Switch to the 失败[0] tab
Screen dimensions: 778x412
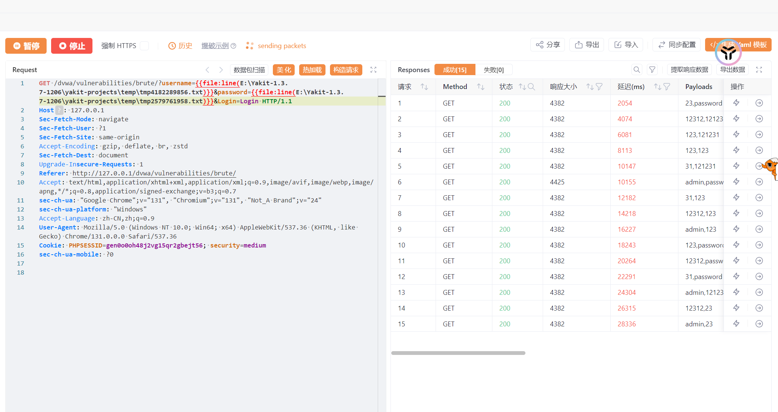point(493,70)
